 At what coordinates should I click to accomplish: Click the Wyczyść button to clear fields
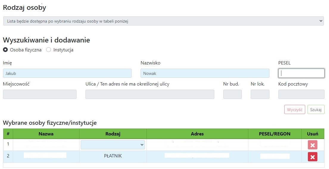(294, 110)
